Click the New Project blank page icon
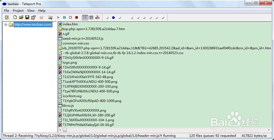Viewport: 274px width, 140px height. [15, 17]
